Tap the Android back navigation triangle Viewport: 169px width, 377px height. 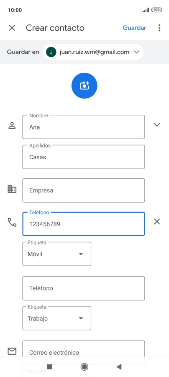pos(119,366)
